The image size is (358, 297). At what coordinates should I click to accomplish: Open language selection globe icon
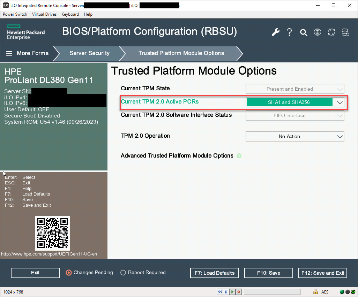[318, 32]
